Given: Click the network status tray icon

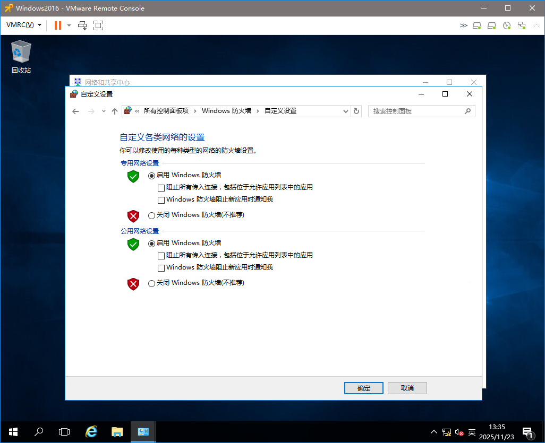Looking at the screenshot, I should tap(447, 432).
